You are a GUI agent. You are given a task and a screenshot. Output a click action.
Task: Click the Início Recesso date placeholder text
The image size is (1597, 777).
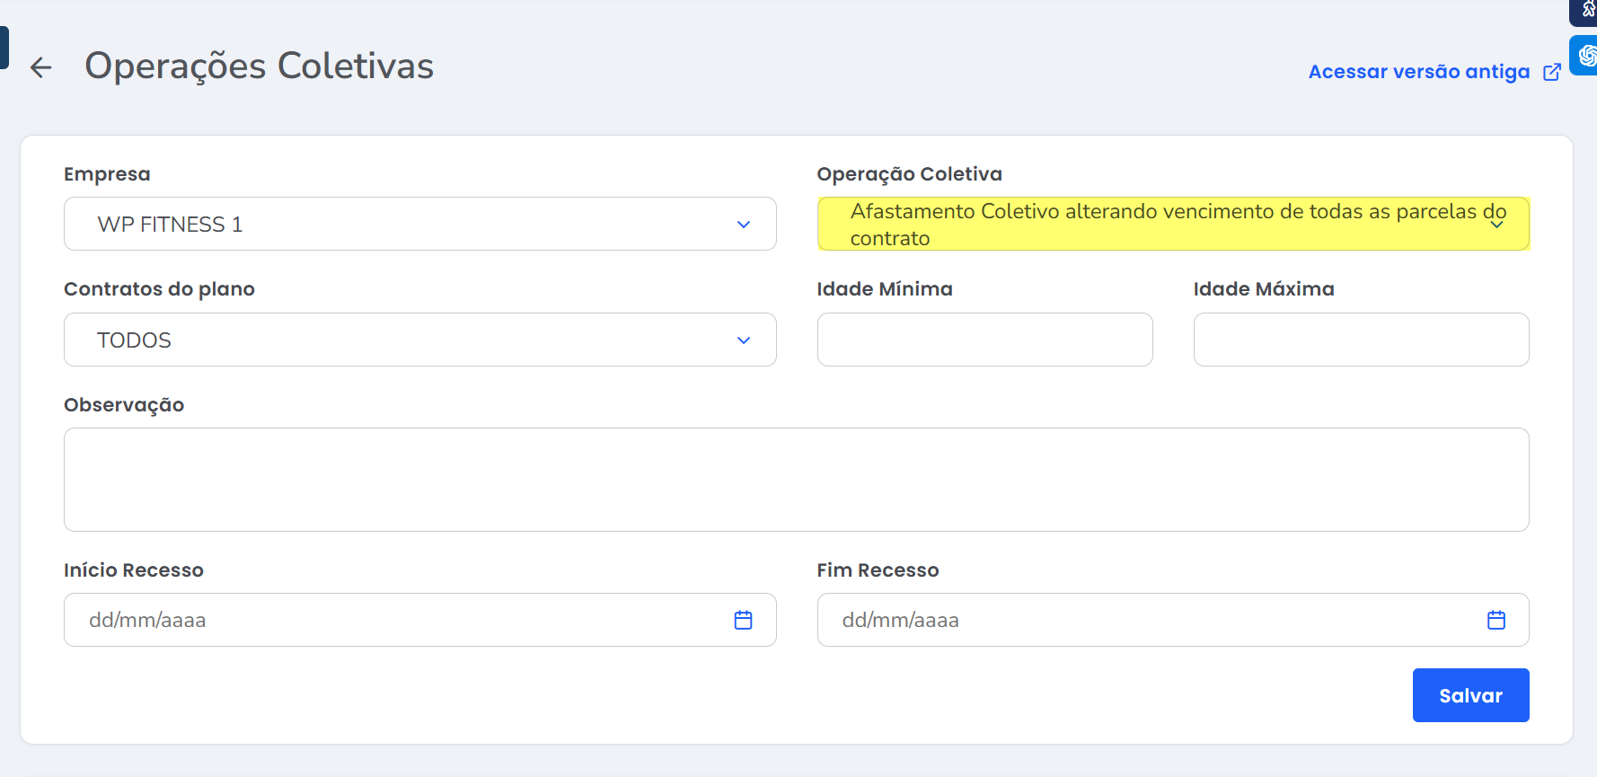(x=147, y=620)
